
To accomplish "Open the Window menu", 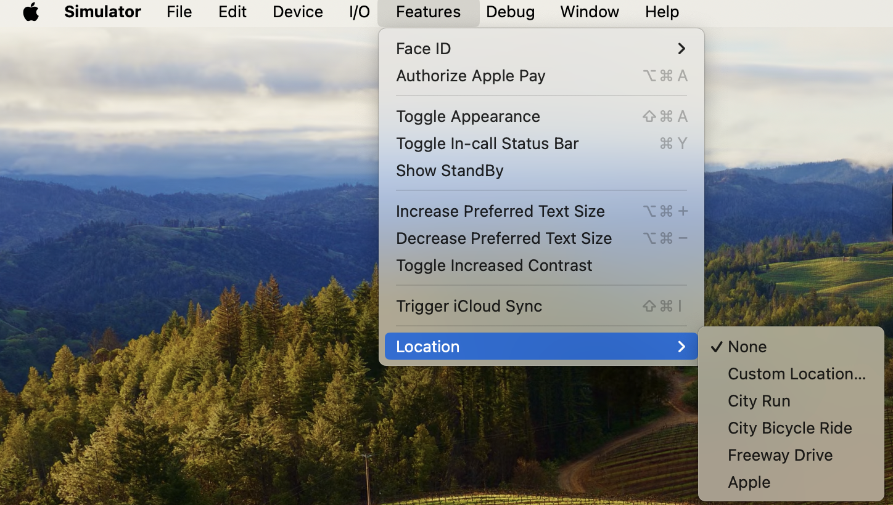I will pyautogui.click(x=590, y=12).
